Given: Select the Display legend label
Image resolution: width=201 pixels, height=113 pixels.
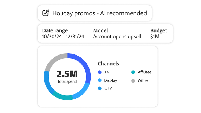Looking at the screenshot, I should pyautogui.click(x=110, y=80).
